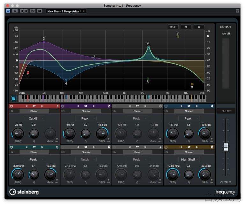Click band 8 previous processing mode arrow

[181, 147]
